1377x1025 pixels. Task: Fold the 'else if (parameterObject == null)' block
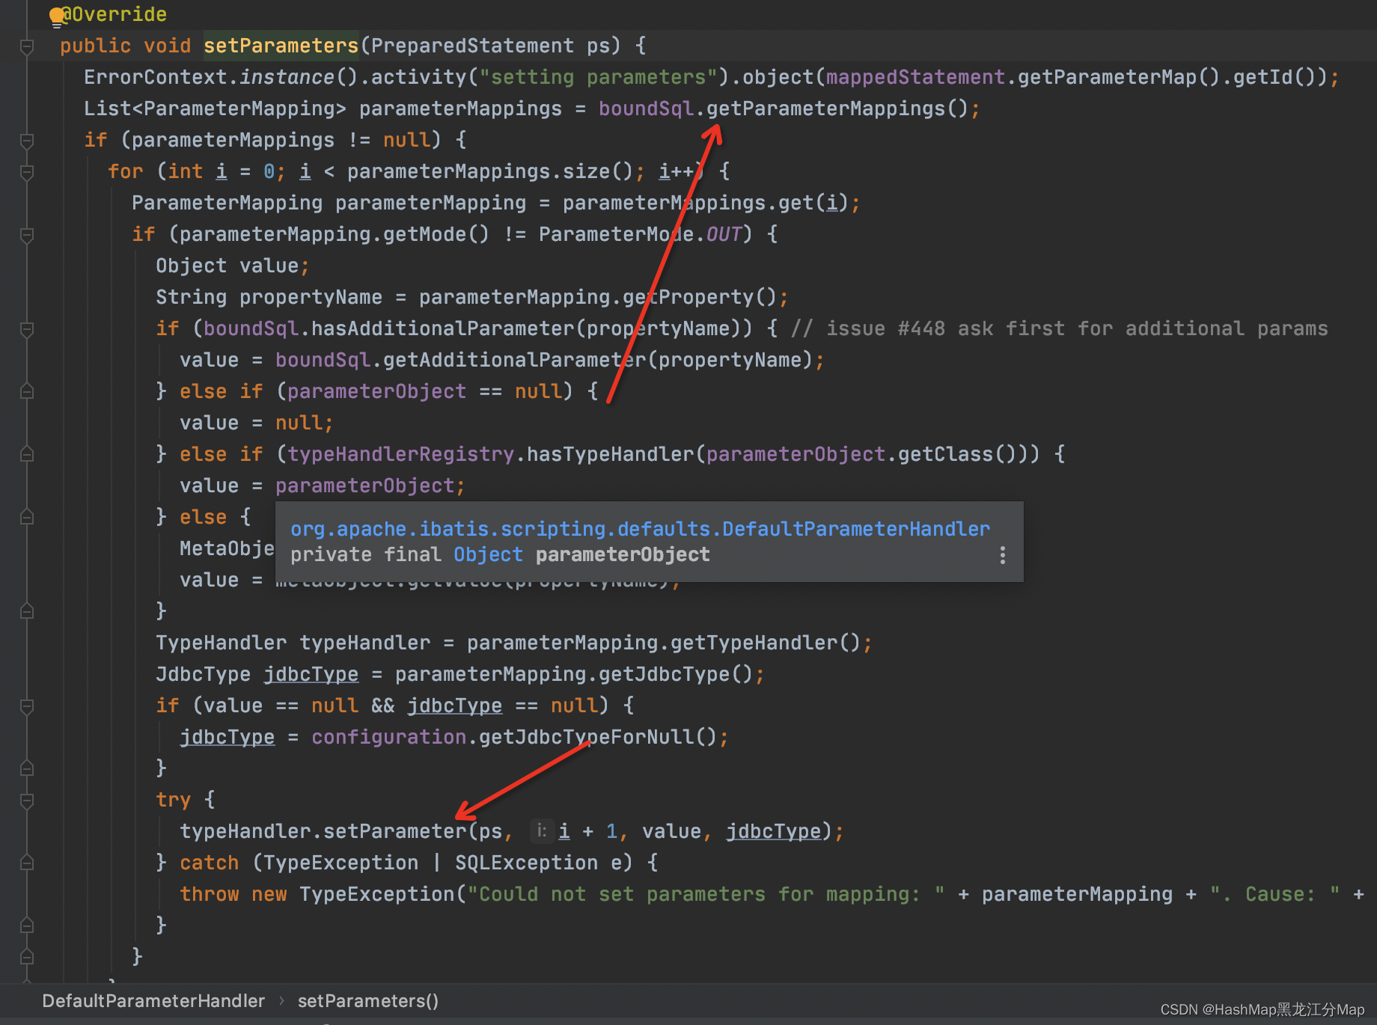[x=27, y=391]
